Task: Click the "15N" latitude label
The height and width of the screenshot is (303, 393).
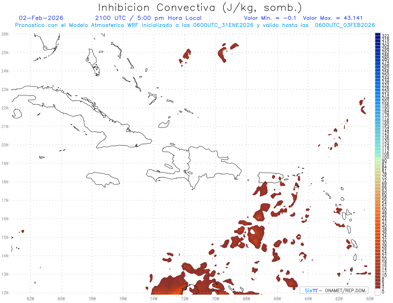Action: 5,237
